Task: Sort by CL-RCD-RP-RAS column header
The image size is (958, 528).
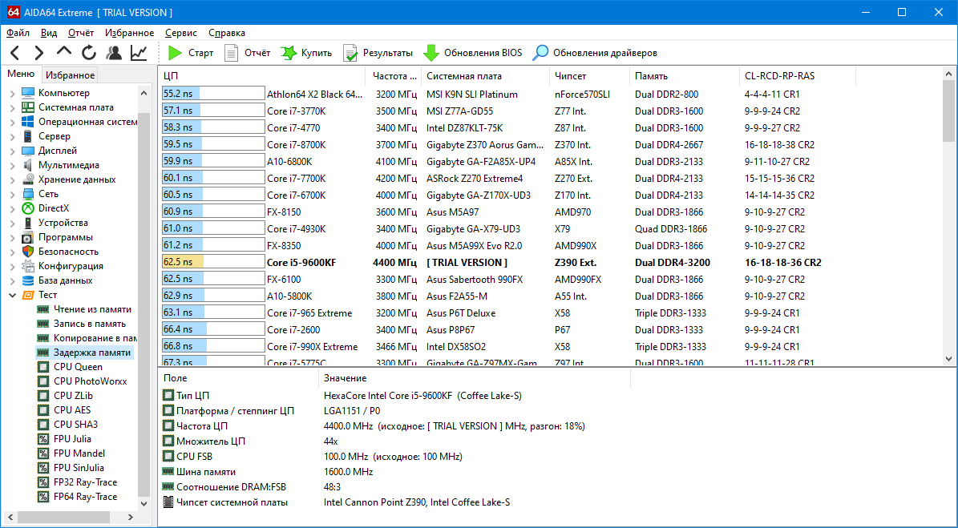Action: [x=798, y=76]
